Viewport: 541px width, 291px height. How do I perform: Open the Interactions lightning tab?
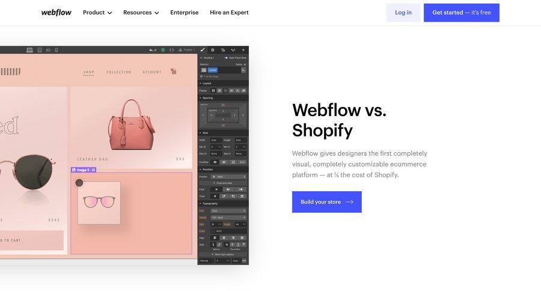point(243,50)
